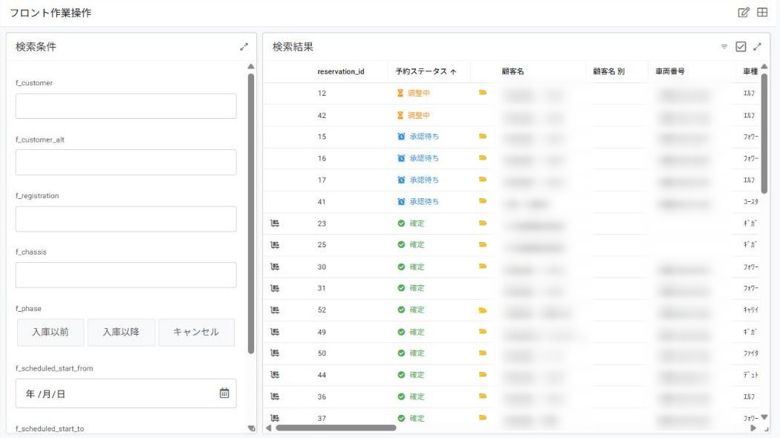The width and height of the screenshot is (780, 438).
Task: Toggle the 入庫以前 phase filter
Action: pos(51,332)
